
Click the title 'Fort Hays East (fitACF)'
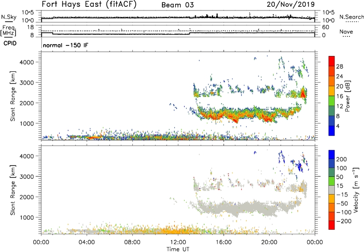(89, 5)
